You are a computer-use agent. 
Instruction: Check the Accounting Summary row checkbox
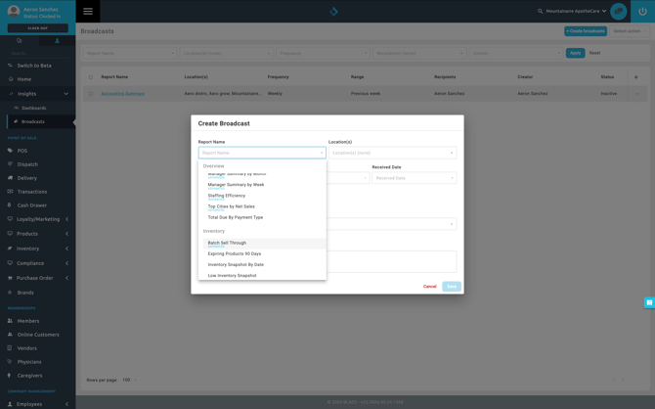tap(91, 94)
